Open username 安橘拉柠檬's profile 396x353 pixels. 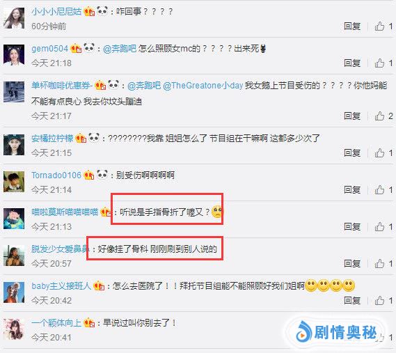click(x=52, y=139)
